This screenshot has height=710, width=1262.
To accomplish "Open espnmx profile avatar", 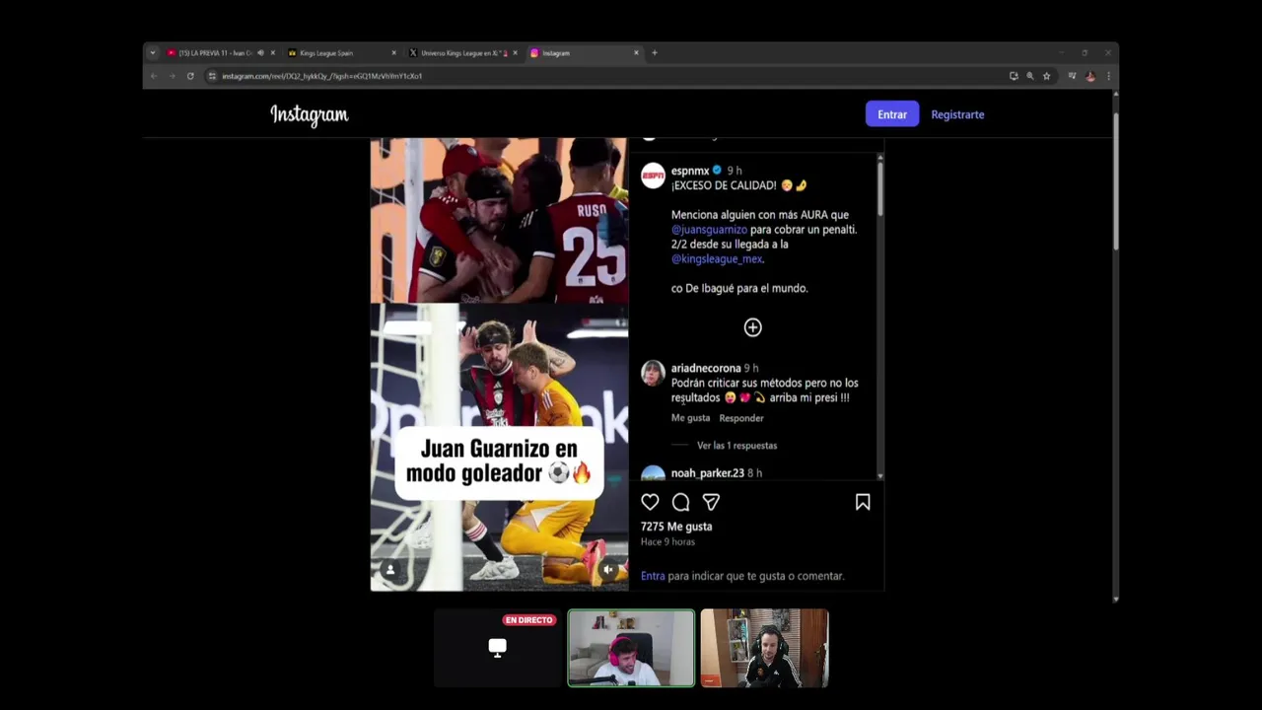I will 653,176.
